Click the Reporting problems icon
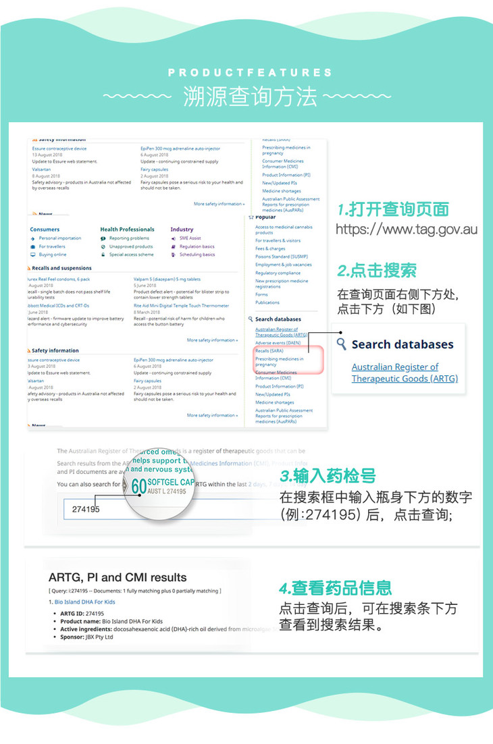493x744 pixels. (103, 238)
